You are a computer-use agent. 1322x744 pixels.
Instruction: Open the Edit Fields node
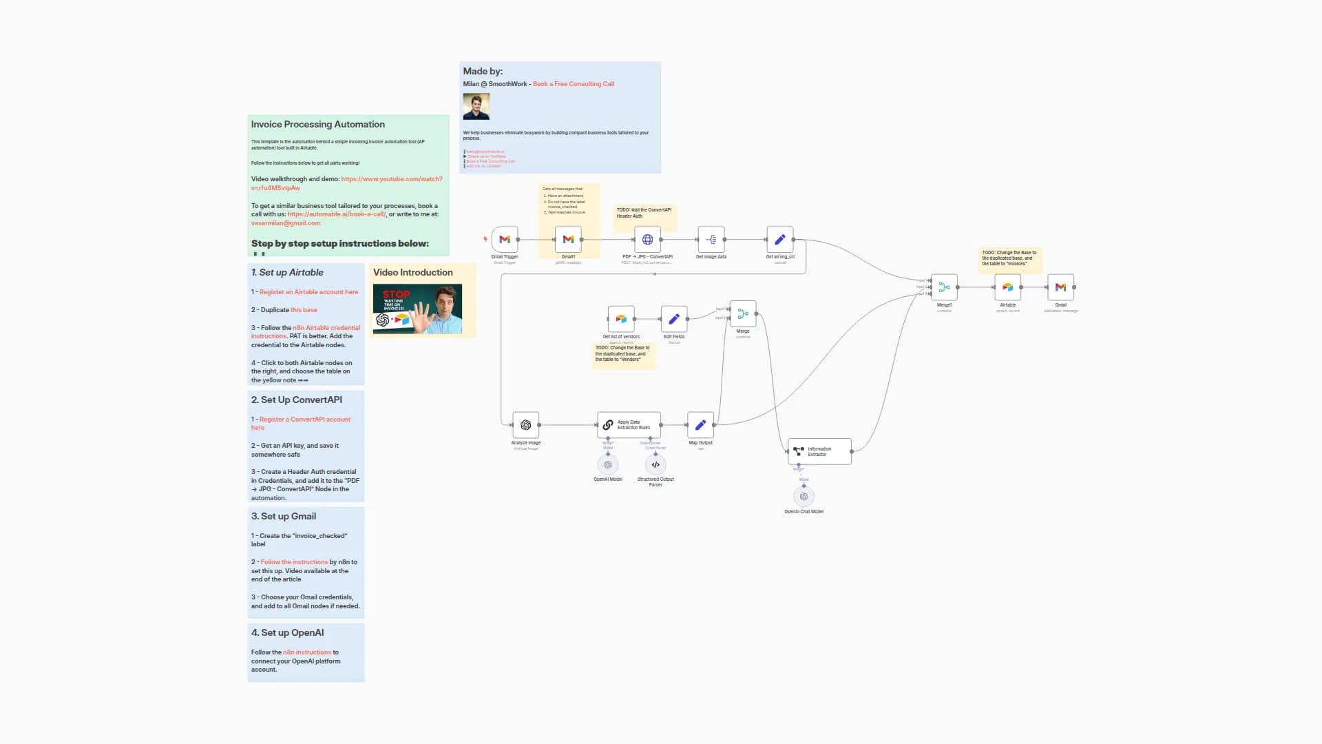click(673, 318)
